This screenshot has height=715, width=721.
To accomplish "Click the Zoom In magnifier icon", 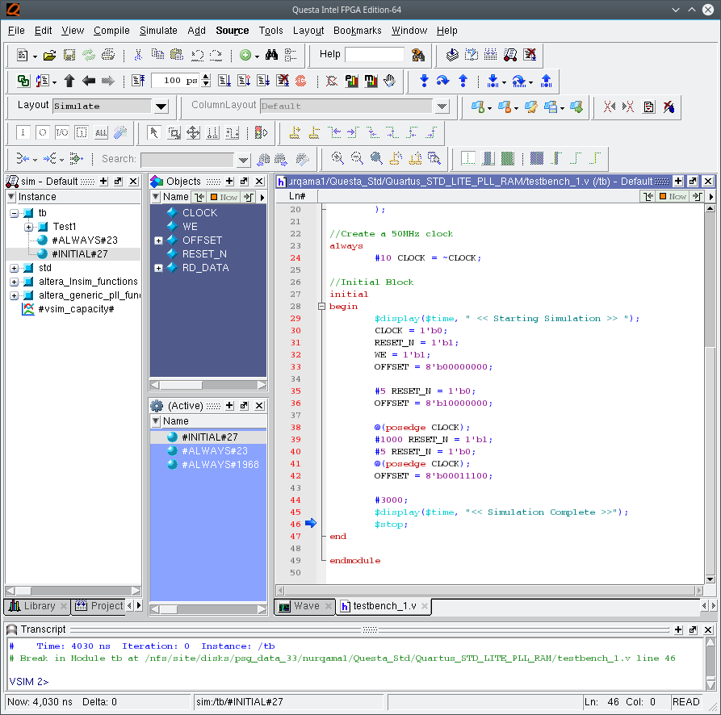I will pos(337,158).
